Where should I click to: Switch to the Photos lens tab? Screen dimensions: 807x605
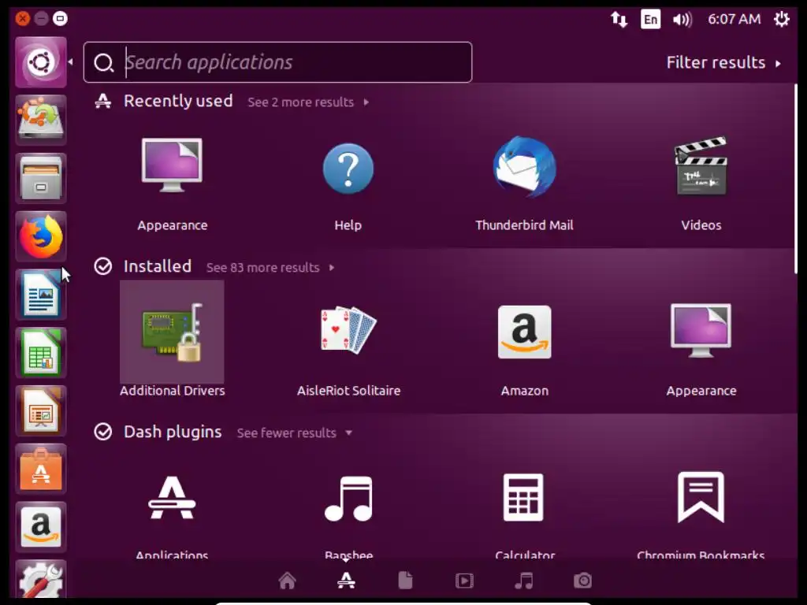pos(582,581)
